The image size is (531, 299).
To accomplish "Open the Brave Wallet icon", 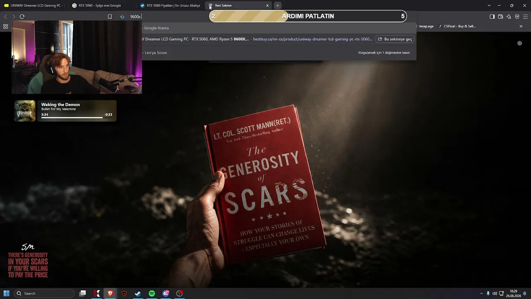I will (x=500, y=17).
